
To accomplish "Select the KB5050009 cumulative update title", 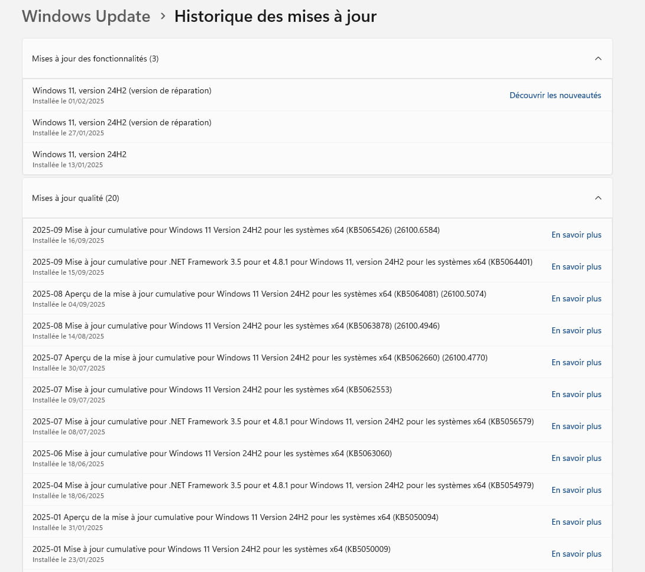I will (x=212, y=549).
